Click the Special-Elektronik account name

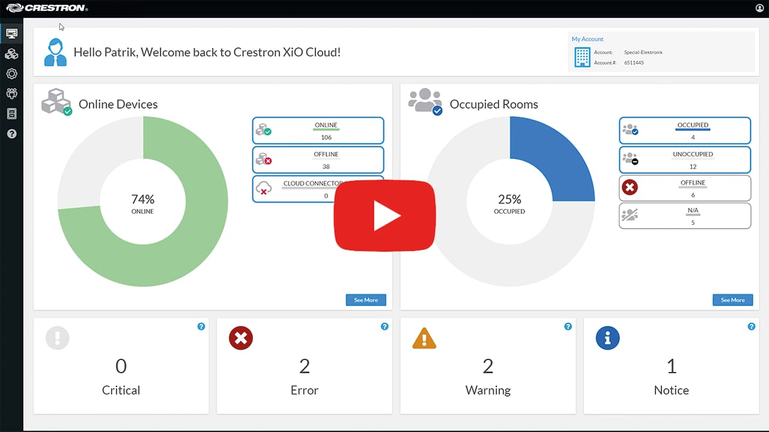pyautogui.click(x=643, y=52)
